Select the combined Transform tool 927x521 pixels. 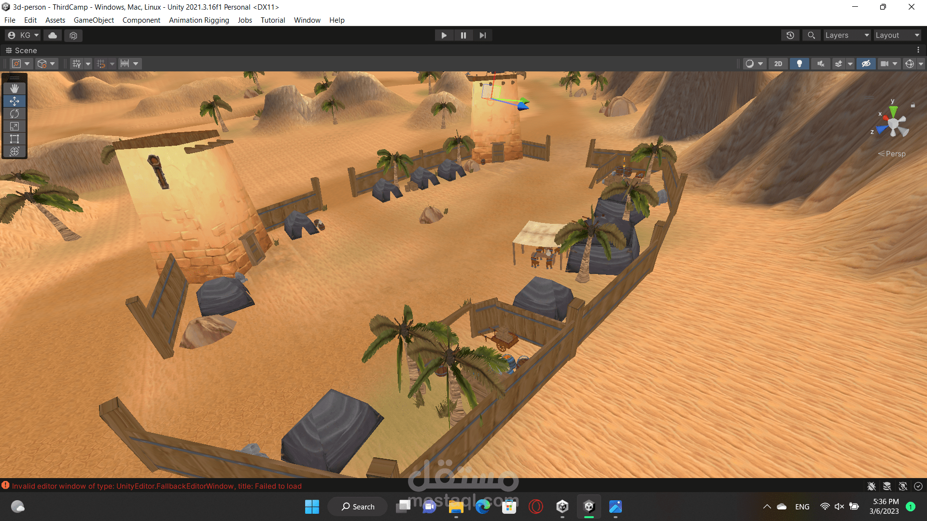tap(14, 151)
